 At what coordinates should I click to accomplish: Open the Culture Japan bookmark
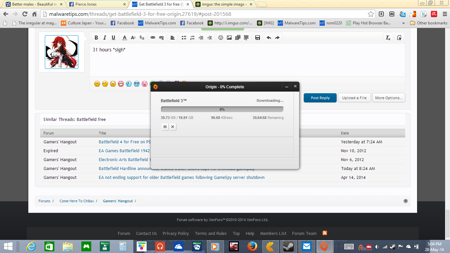(x=84, y=23)
